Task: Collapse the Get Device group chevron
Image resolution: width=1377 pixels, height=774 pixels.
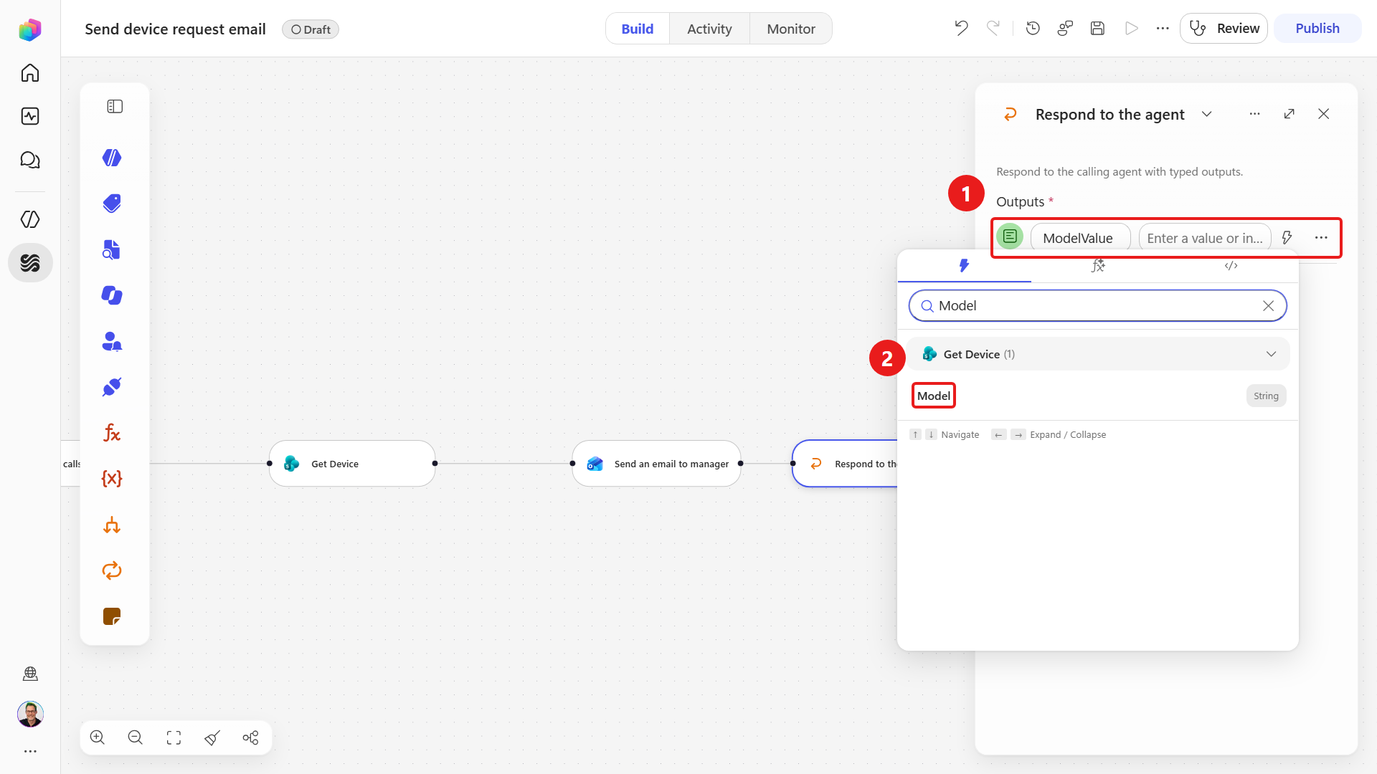Action: pyautogui.click(x=1271, y=354)
